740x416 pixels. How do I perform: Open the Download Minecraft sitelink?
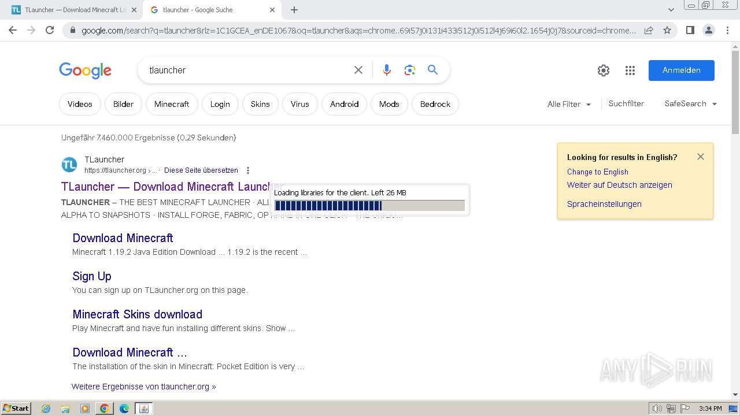[123, 238]
